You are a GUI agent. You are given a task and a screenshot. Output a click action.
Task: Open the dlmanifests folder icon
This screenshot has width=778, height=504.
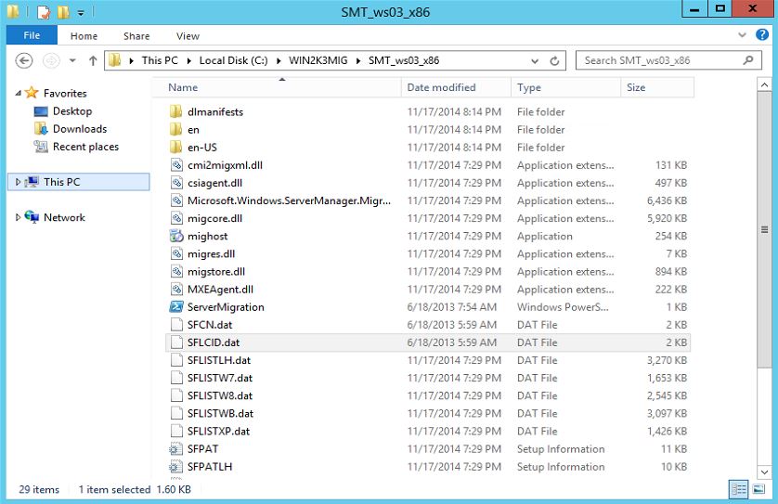(175, 111)
